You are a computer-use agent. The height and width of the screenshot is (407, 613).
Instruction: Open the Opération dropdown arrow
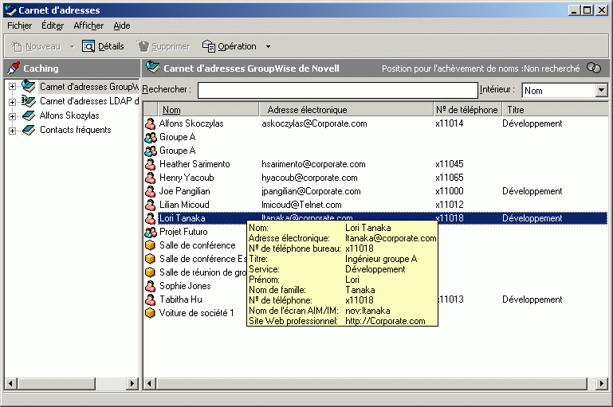pyautogui.click(x=268, y=46)
